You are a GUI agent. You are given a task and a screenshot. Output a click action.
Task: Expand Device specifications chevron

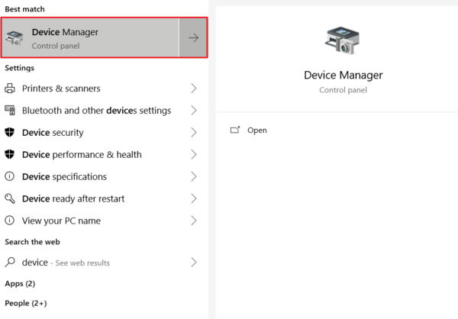coord(194,176)
